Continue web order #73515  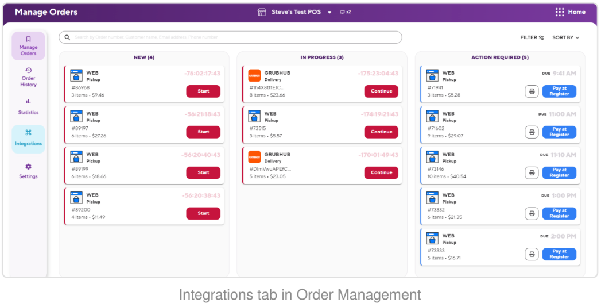click(381, 132)
